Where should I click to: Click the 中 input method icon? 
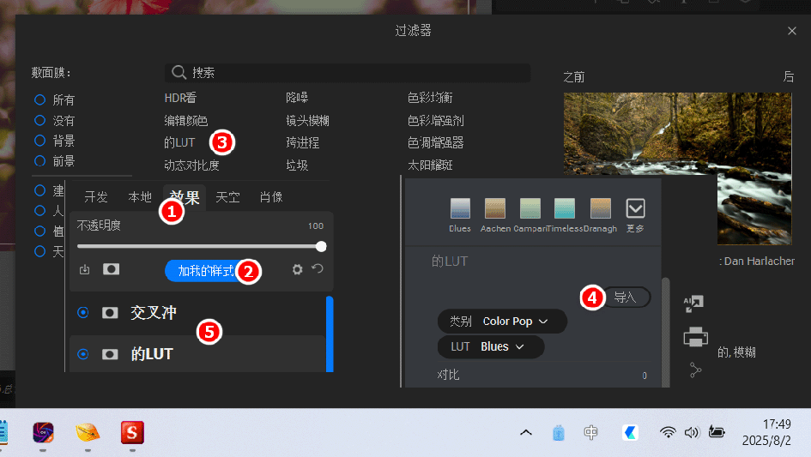[x=590, y=432]
